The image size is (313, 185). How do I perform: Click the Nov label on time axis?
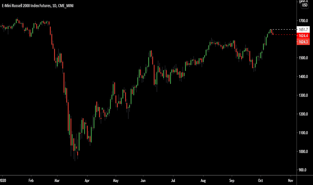pos(290,181)
